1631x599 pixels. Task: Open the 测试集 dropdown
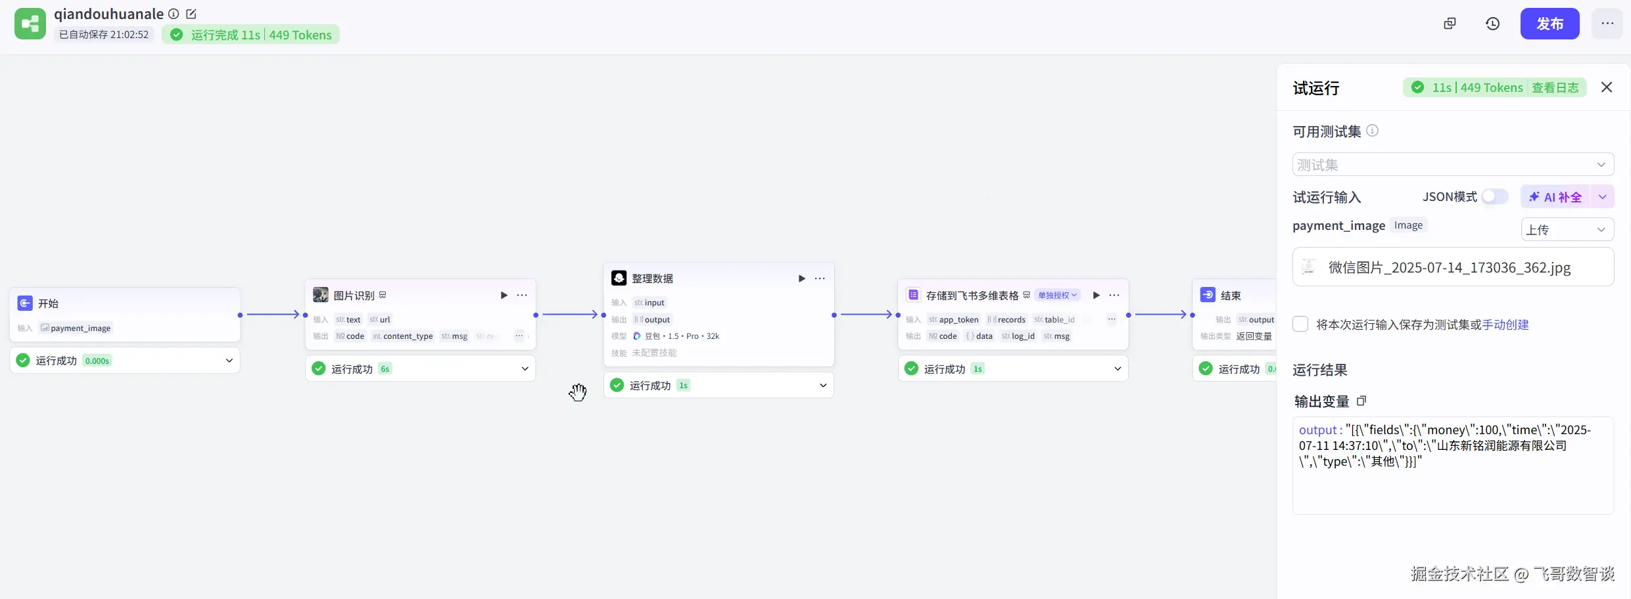click(1453, 164)
